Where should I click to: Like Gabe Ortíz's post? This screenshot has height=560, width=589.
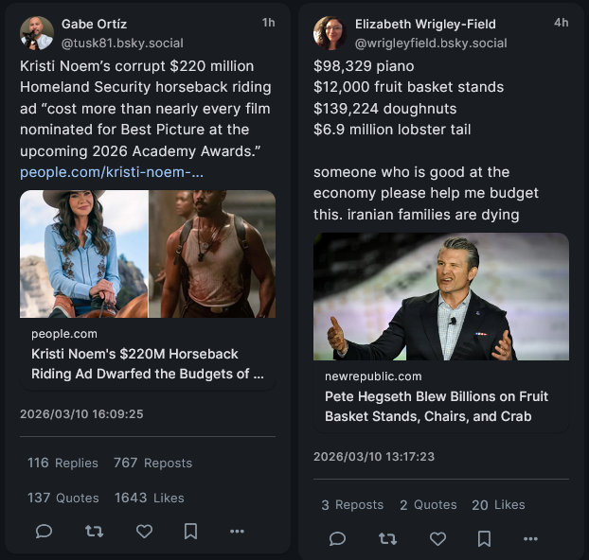(x=144, y=532)
